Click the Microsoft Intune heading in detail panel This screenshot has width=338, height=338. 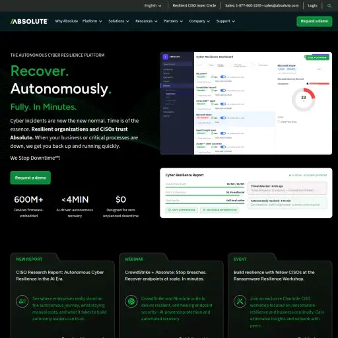pyautogui.click(x=287, y=65)
